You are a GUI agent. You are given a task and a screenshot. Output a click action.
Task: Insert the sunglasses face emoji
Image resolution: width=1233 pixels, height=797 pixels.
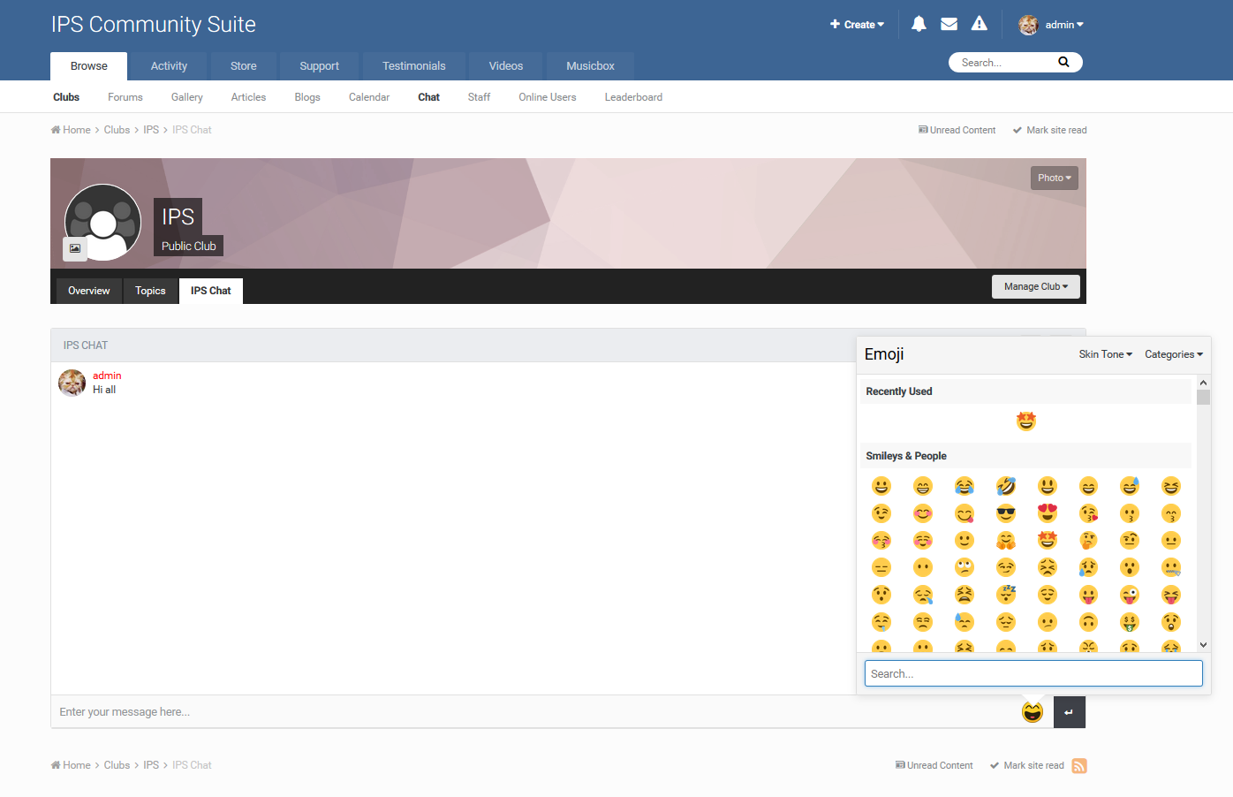click(x=1006, y=513)
